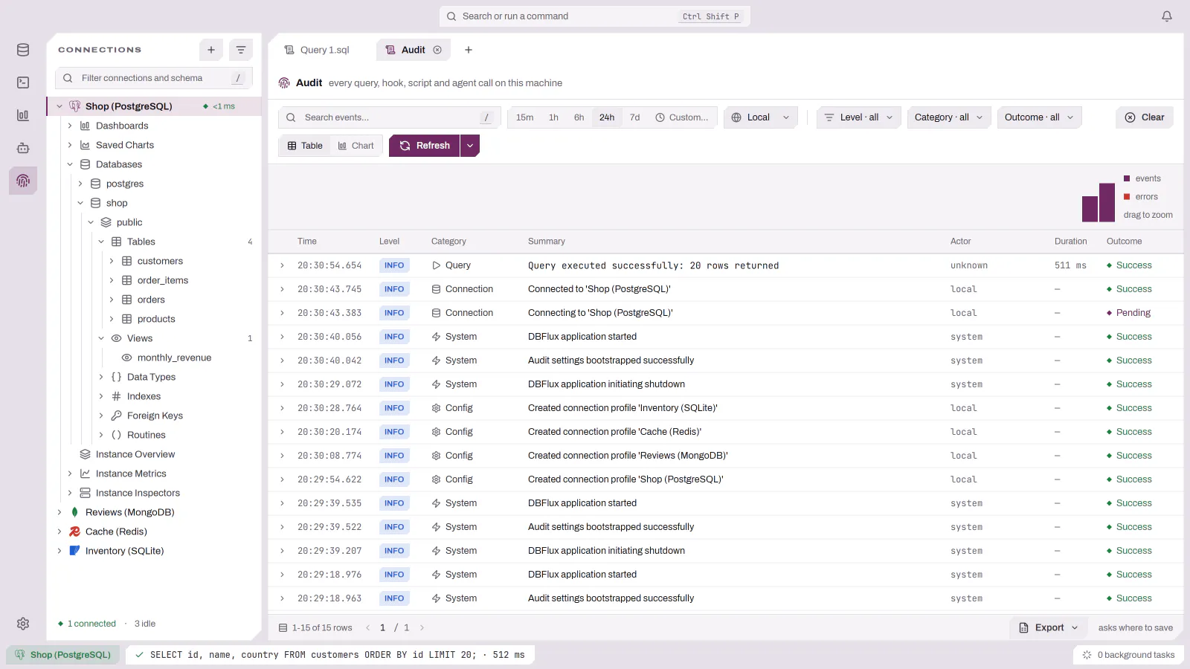
Task: Switch to the Query 1.sql tab
Action: tap(318, 50)
